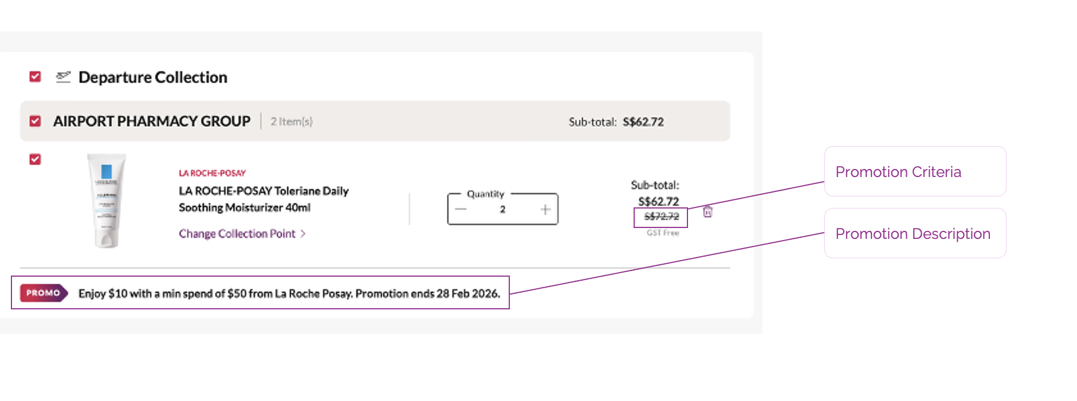Increase quantity with the plus button
Screen dimensions: 1077x401
tap(545, 210)
